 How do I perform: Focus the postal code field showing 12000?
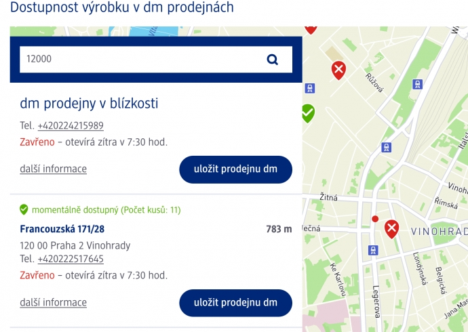[156, 60]
